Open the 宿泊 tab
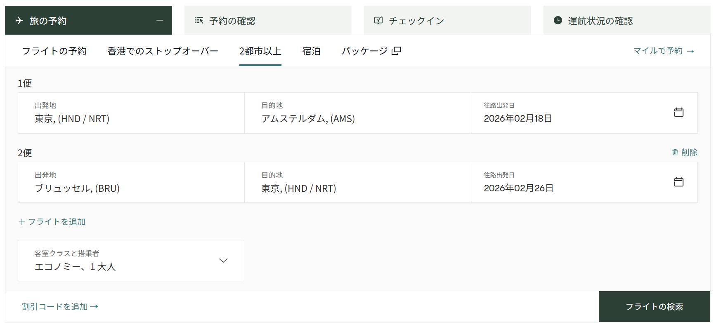 (x=311, y=51)
